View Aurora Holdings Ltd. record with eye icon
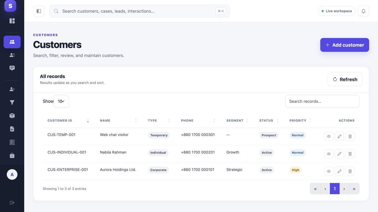Image resolution: width=378 pixels, height=212 pixels. click(329, 171)
